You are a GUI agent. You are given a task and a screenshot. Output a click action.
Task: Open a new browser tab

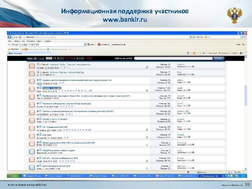click(53, 53)
